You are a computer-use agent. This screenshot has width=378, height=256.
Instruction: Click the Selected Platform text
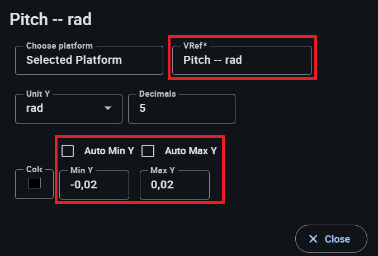tap(74, 60)
